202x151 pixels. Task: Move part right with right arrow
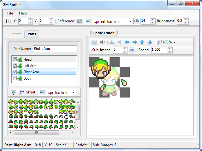pyautogui.click(x=135, y=42)
